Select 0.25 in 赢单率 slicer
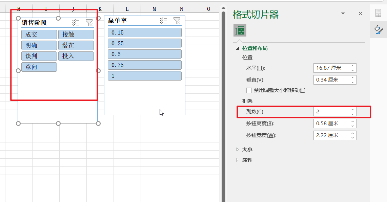This screenshot has height=202, width=387. 145,43
